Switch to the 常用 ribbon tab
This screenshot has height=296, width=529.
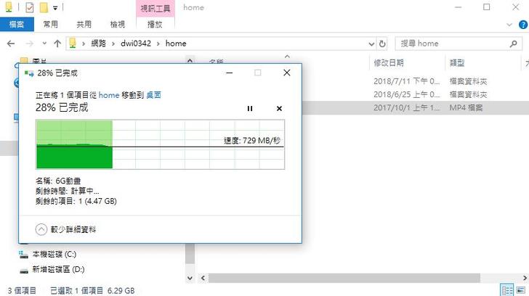(51, 24)
